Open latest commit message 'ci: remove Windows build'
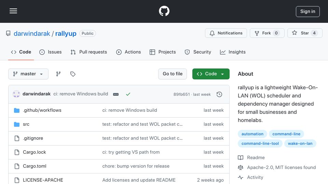328x184 pixels. click(81, 94)
